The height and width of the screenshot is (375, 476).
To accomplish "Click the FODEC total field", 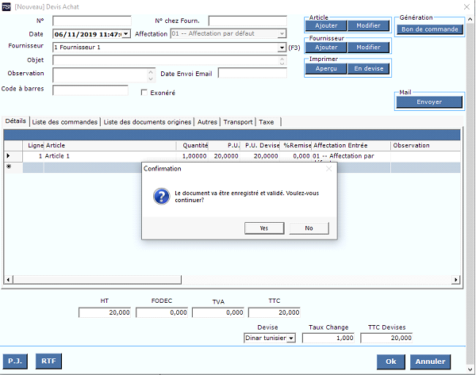I will coord(162,312).
